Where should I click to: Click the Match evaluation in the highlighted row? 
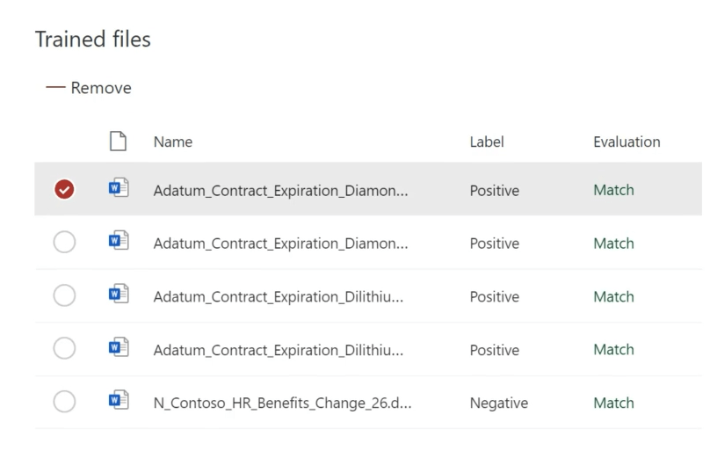[613, 190]
